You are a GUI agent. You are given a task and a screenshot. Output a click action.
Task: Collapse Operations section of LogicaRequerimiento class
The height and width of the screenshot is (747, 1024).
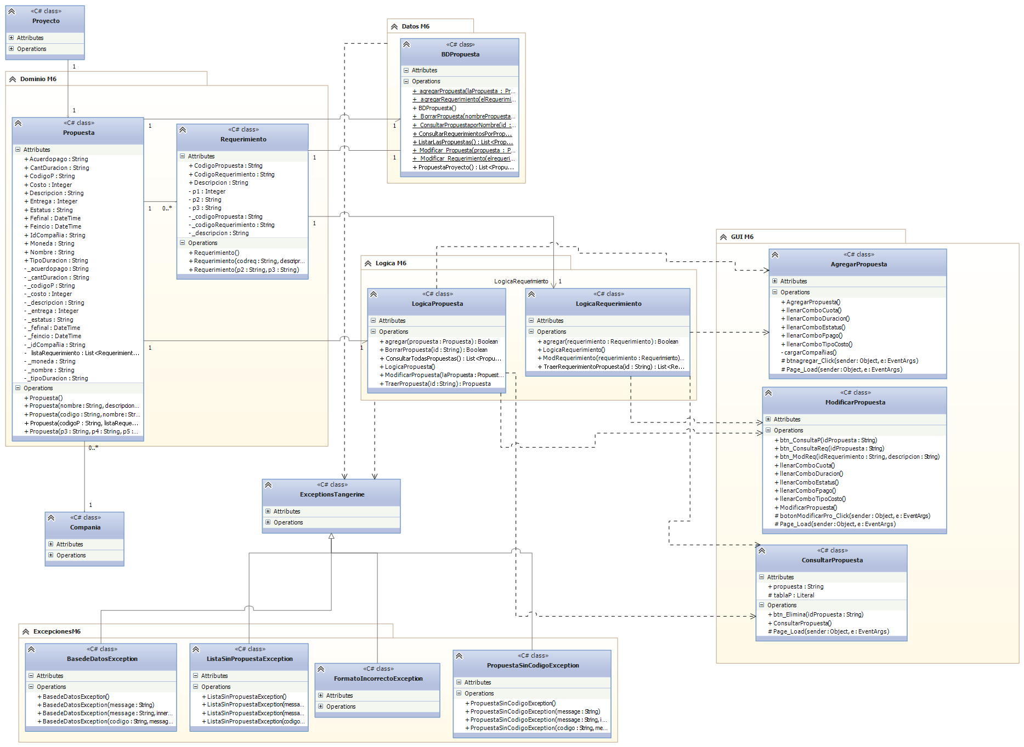click(531, 332)
